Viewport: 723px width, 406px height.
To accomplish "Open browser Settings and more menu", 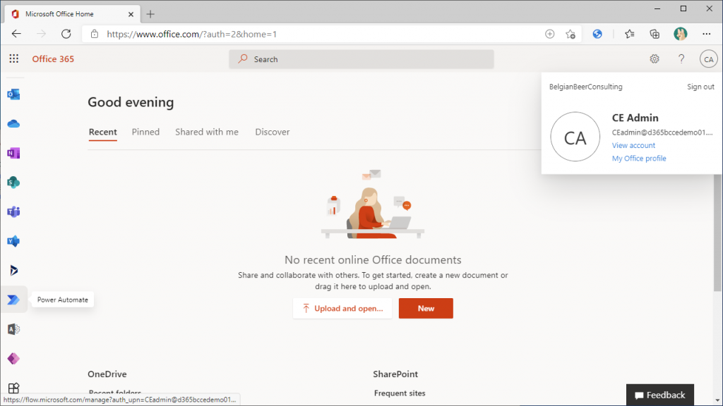I will coord(706,34).
